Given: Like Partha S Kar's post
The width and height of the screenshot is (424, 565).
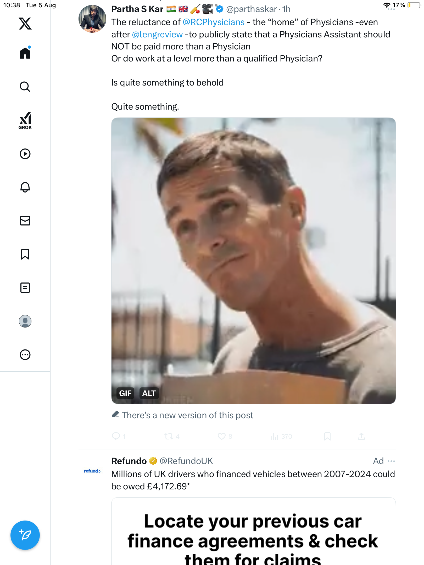Looking at the screenshot, I should point(222,436).
